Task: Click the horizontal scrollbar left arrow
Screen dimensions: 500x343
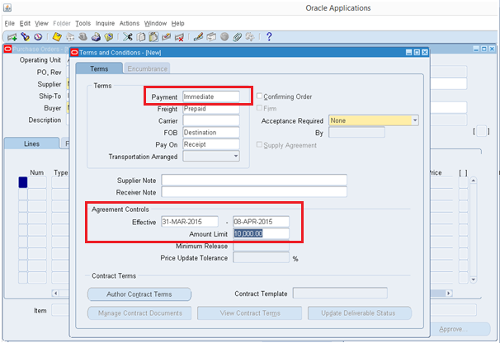Action: pyautogui.click(x=56, y=293)
